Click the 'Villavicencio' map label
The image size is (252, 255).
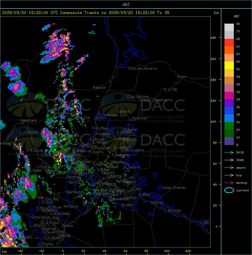pos(61,113)
